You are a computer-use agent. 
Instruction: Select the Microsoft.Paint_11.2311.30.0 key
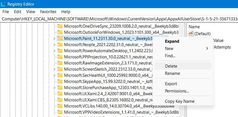coord(108,39)
